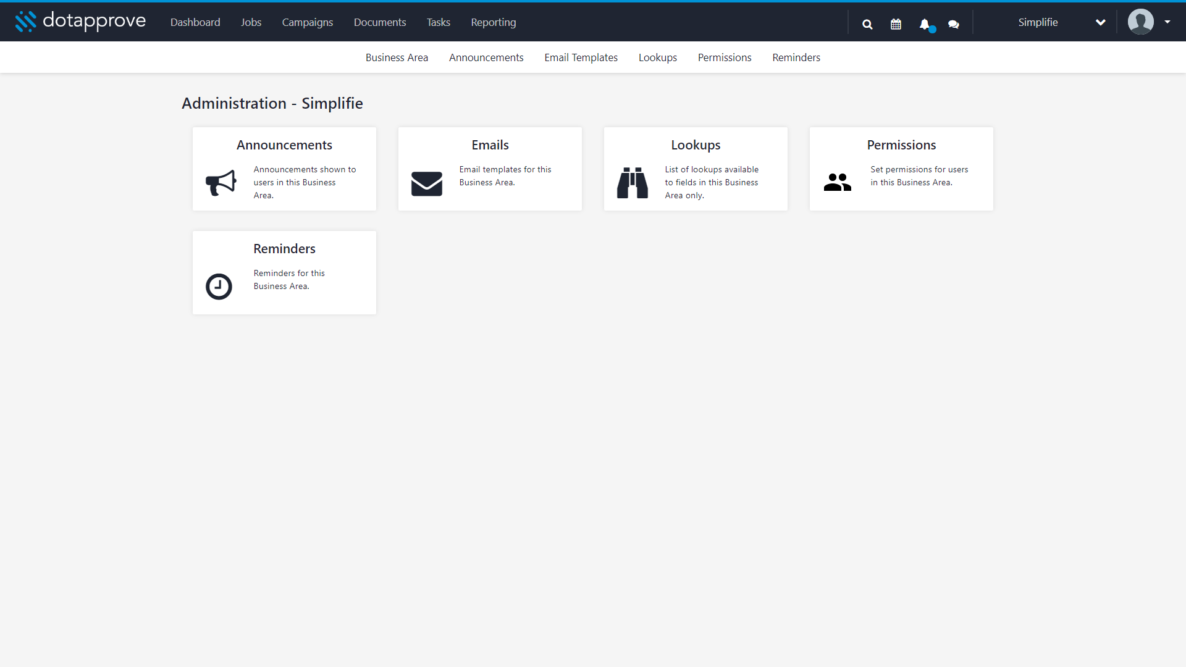Open Documents in top navigation
Screen dimensions: 1186x667
click(x=380, y=22)
